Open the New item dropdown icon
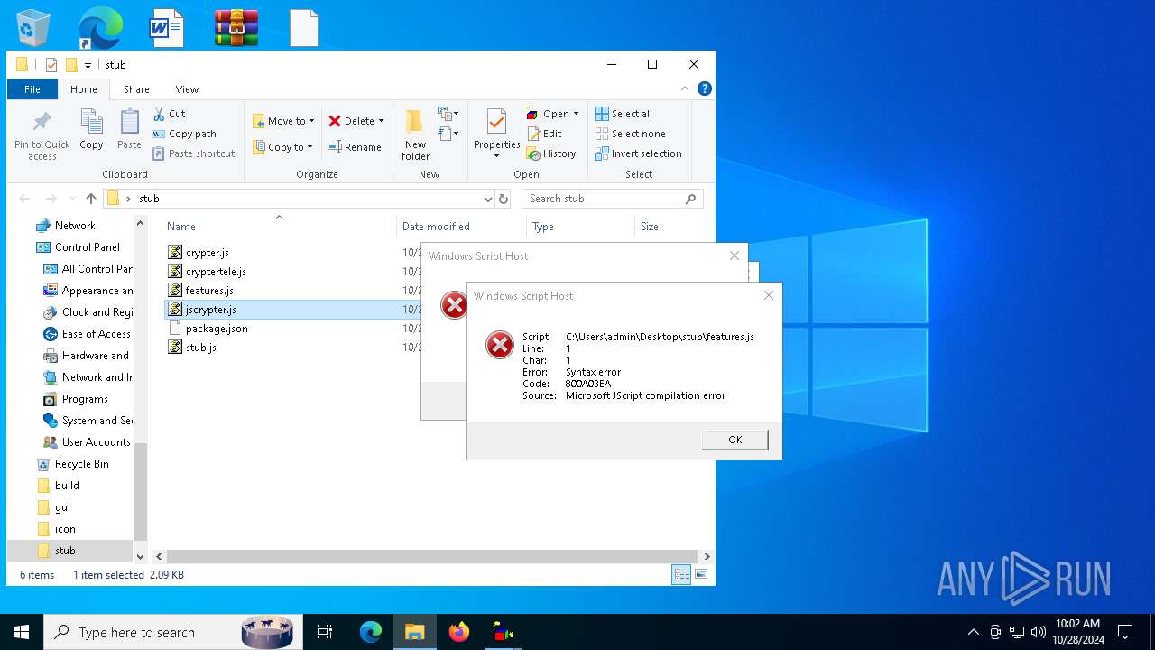The image size is (1155, 650). pyautogui.click(x=448, y=114)
